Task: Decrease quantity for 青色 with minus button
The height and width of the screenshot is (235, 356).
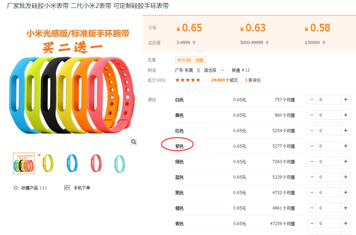Action: pos(312,223)
